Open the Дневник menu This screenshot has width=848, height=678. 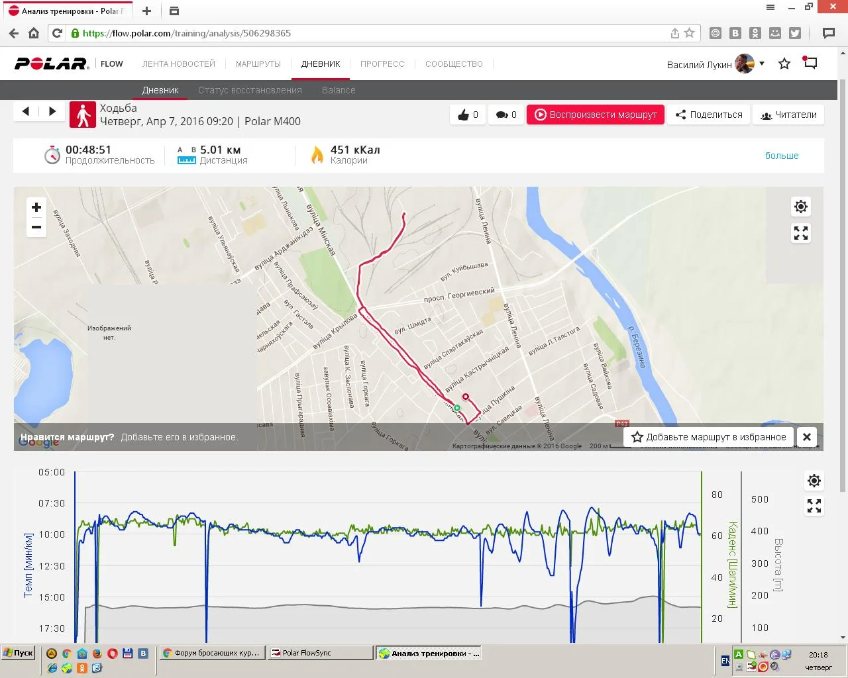click(321, 64)
